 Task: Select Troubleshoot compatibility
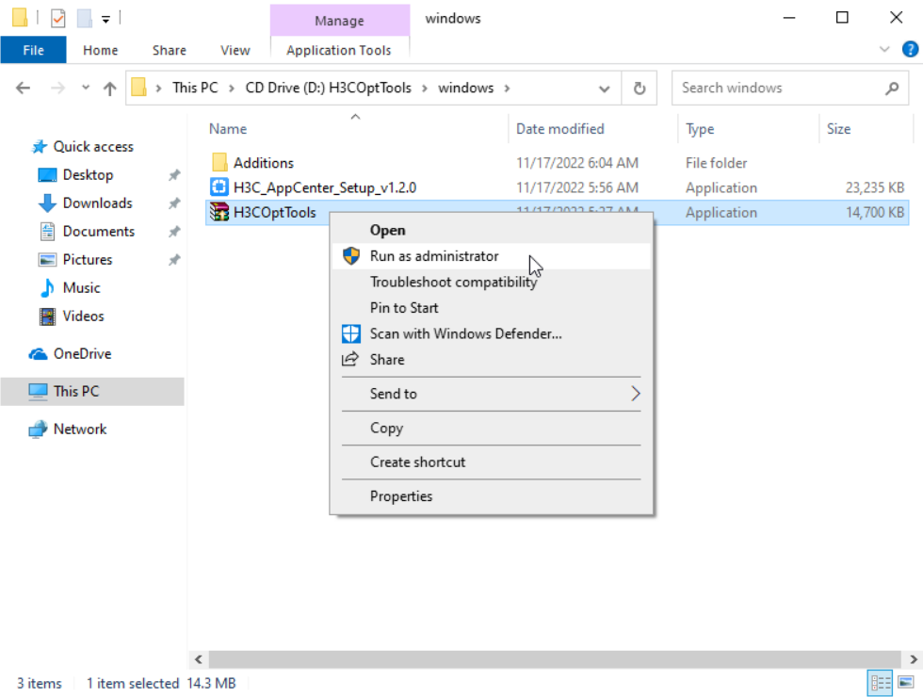tap(492, 282)
